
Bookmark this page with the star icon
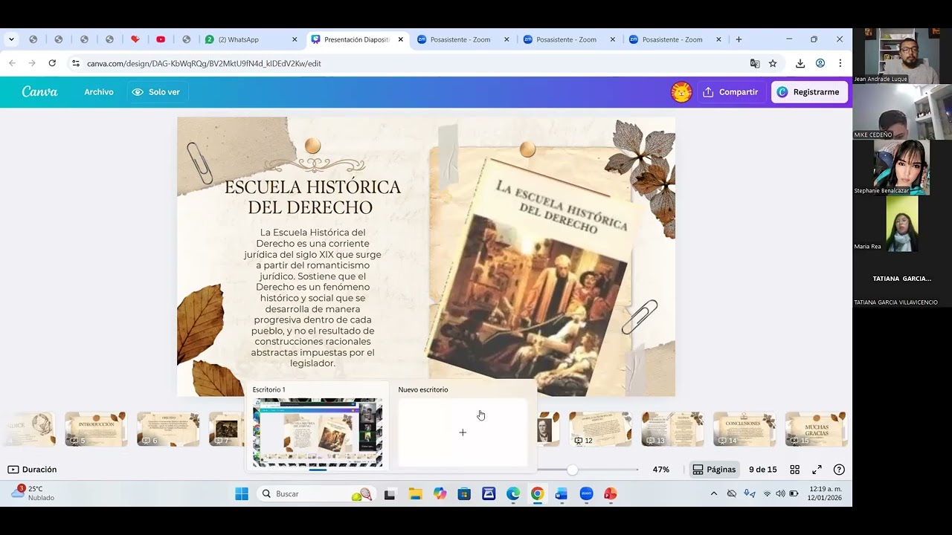pyautogui.click(x=773, y=63)
